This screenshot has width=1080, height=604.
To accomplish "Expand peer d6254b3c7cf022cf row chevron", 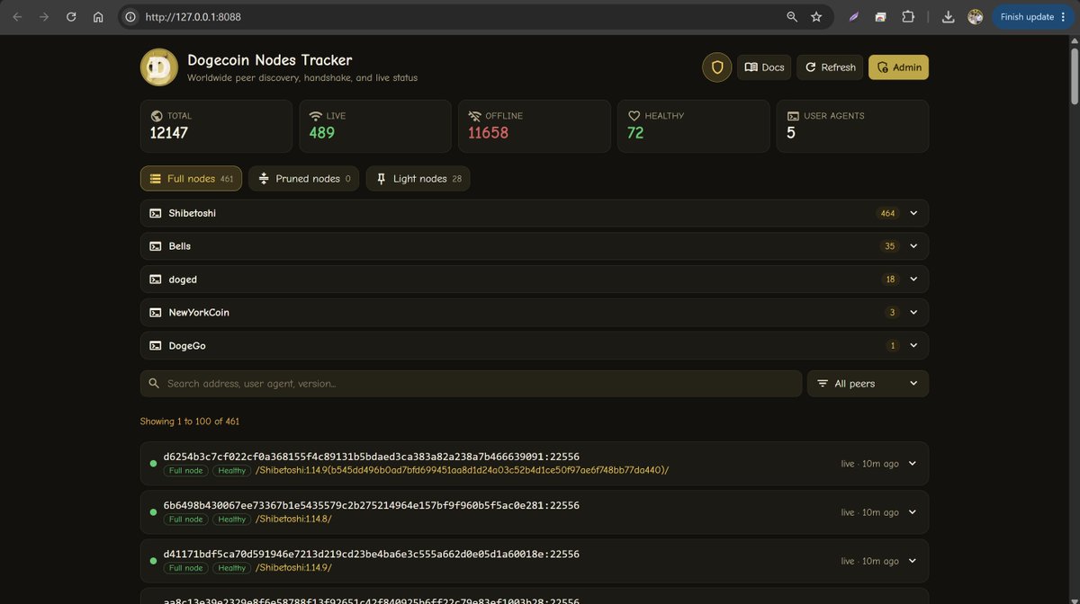I will [x=913, y=464].
